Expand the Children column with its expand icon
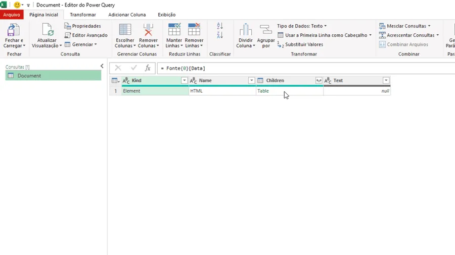Image resolution: width=455 pixels, height=255 pixels. click(318, 81)
